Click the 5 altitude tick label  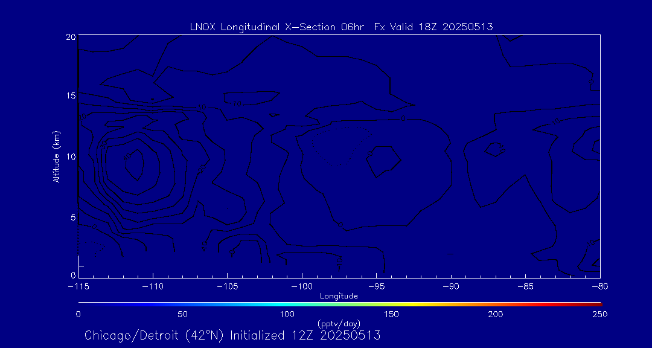pyautogui.click(x=72, y=217)
